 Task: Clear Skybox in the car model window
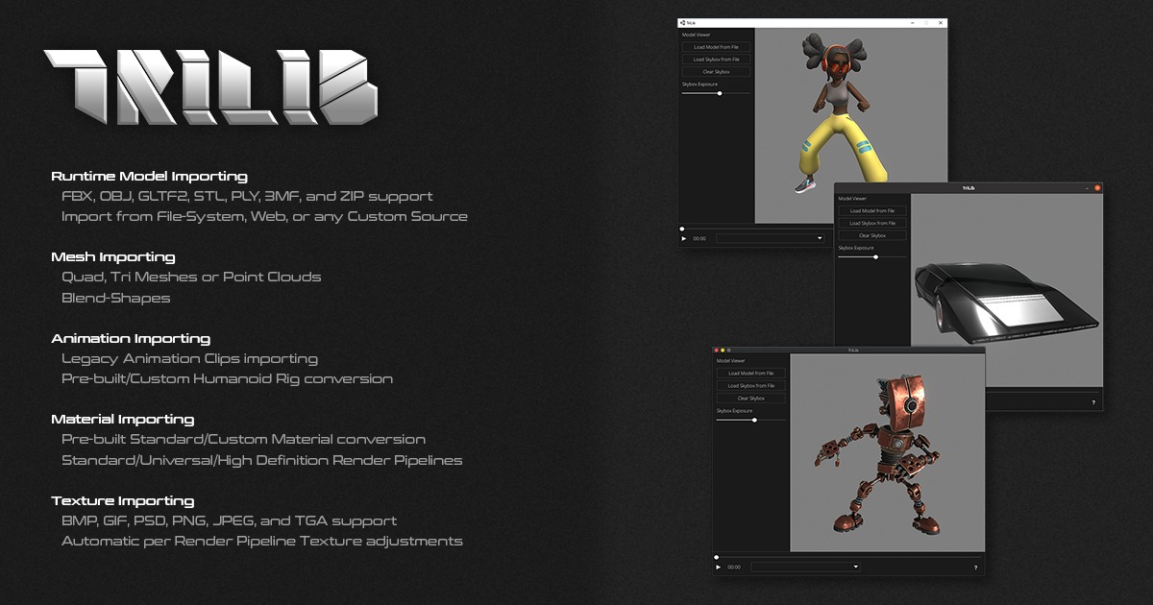point(872,235)
